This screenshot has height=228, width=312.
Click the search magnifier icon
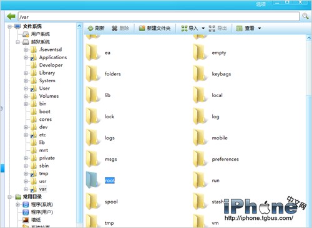click(305, 16)
